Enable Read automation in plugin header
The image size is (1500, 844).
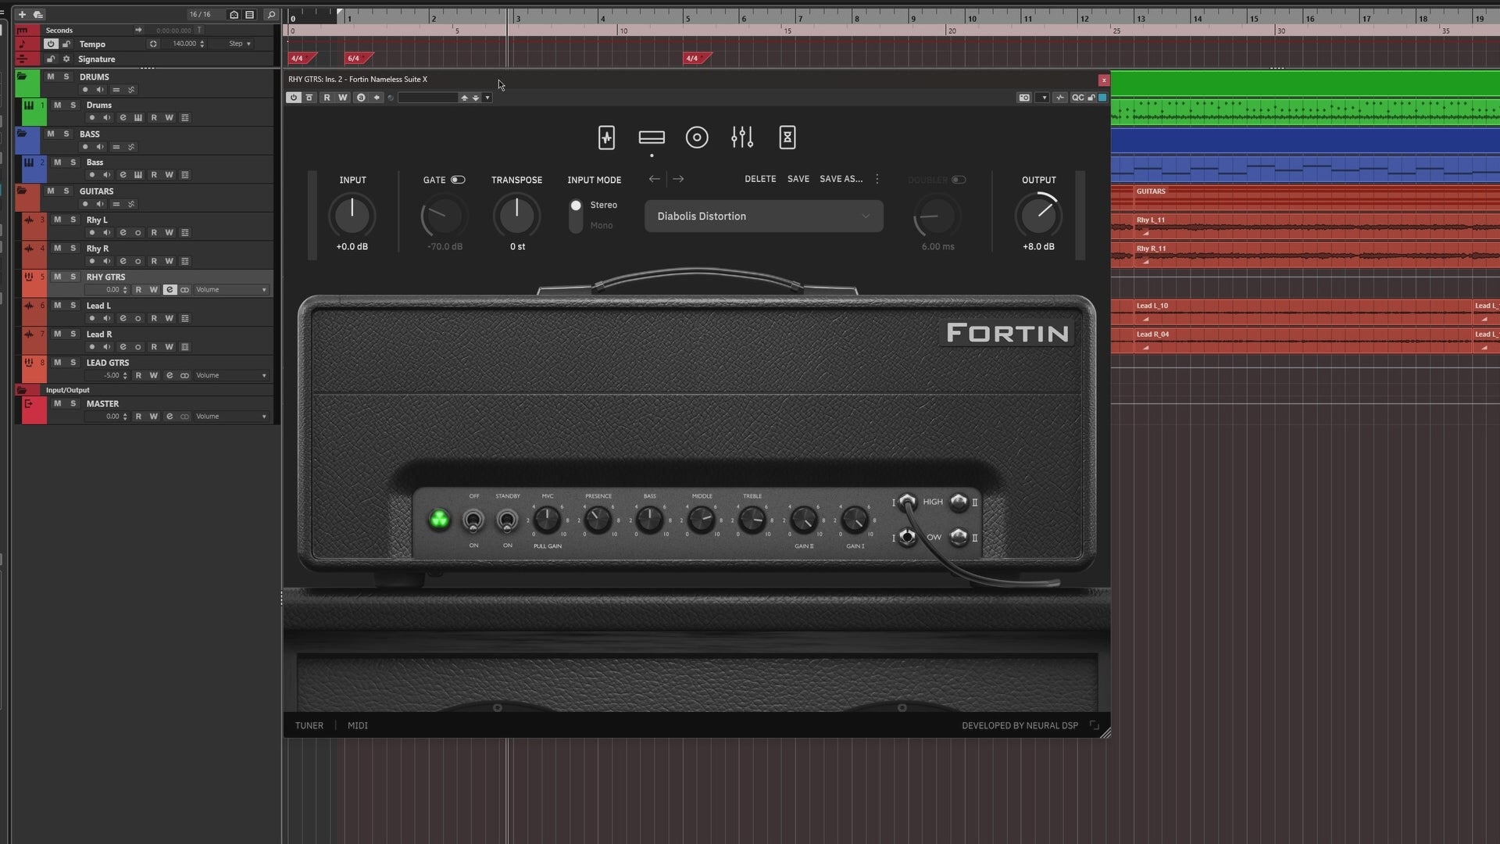(x=327, y=98)
